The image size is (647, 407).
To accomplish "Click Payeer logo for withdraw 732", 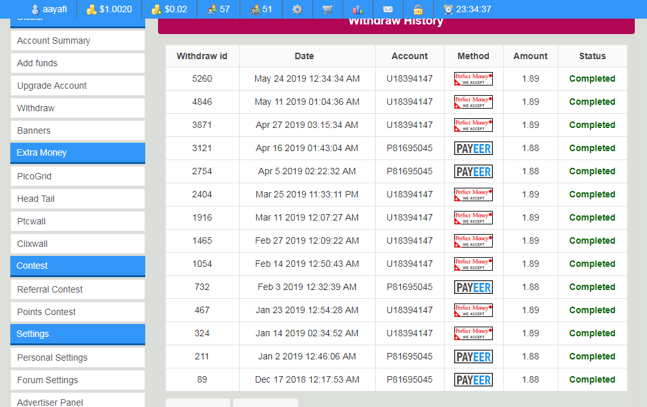I will click(474, 287).
